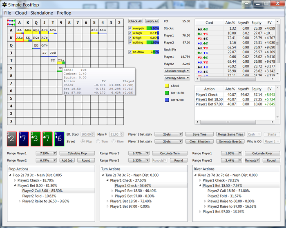Image resolution: width=286 pixels, height=228 pixels.
Task: Open Player 1 bet sizing dropdown
Action: tap(168, 134)
